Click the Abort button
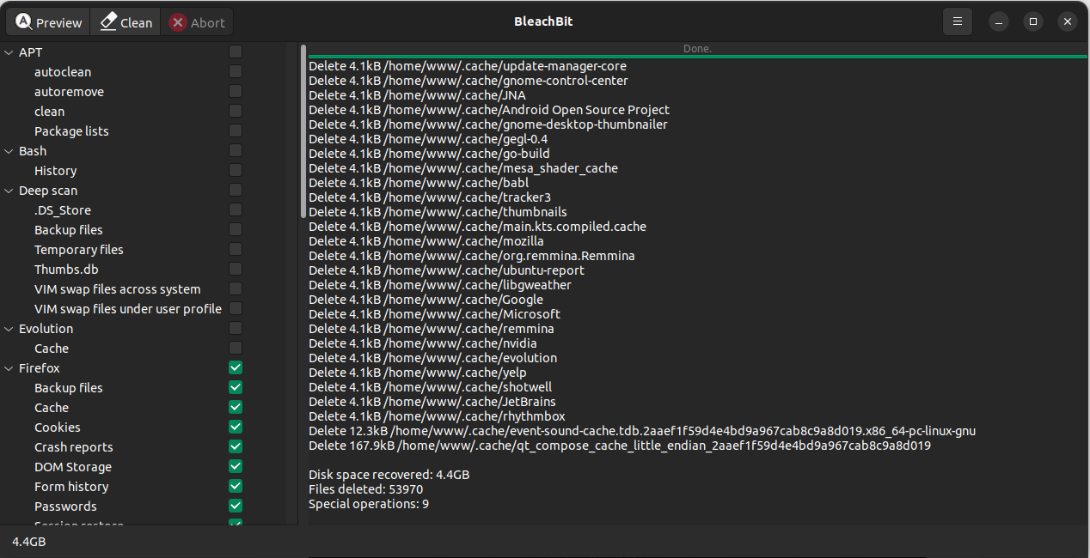This screenshot has width=1090, height=558. coord(197,22)
